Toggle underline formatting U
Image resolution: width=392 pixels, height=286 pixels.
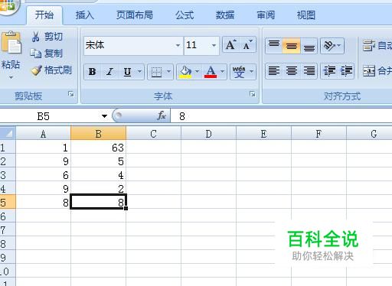(x=127, y=72)
